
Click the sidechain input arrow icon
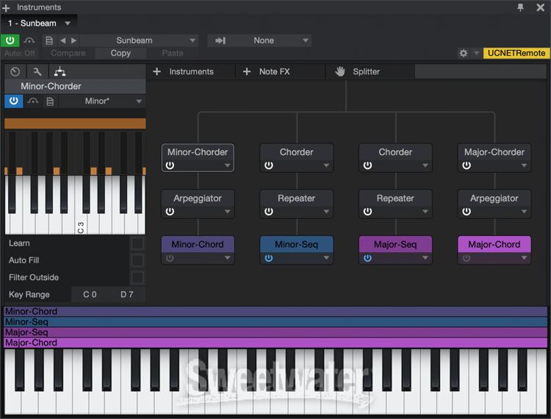pyautogui.click(x=220, y=40)
